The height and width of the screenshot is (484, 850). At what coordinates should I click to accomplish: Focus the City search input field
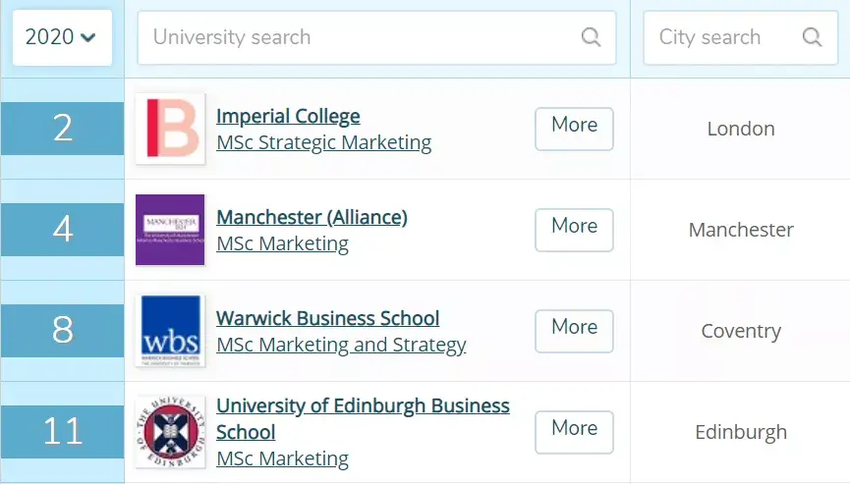(x=722, y=37)
